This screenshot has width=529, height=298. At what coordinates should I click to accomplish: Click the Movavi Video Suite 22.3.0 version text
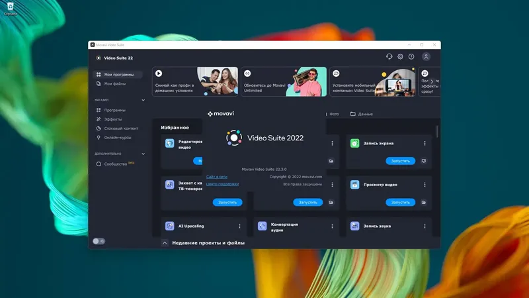[264, 170]
